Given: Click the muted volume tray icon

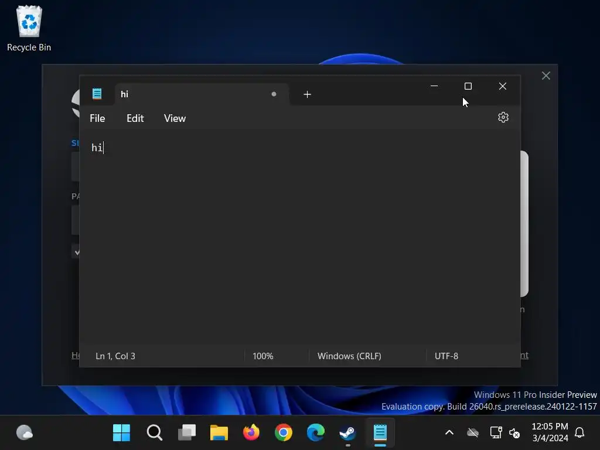Looking at the screenshot, I should (x=514, y=433).
